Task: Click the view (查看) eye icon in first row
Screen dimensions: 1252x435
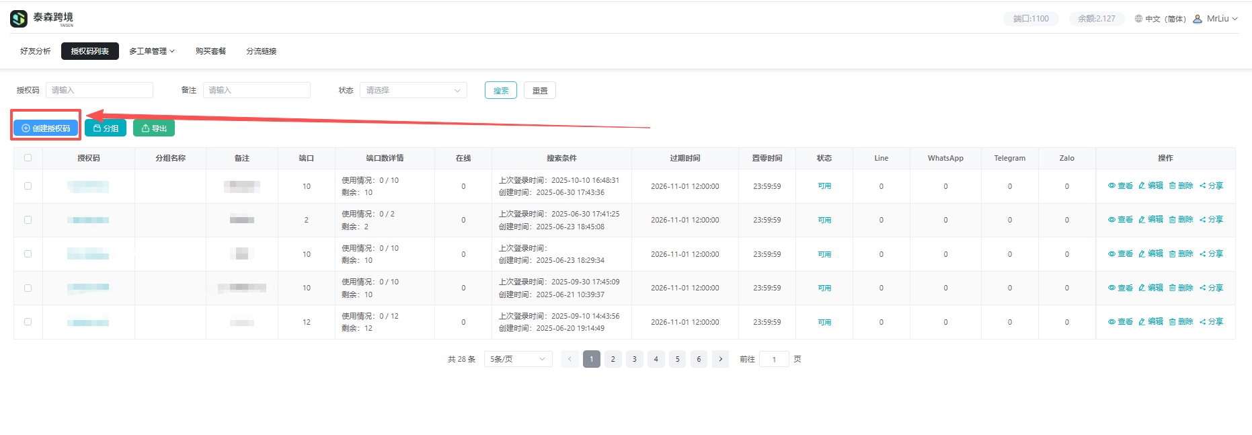Action: click(x=1111, y=186)
